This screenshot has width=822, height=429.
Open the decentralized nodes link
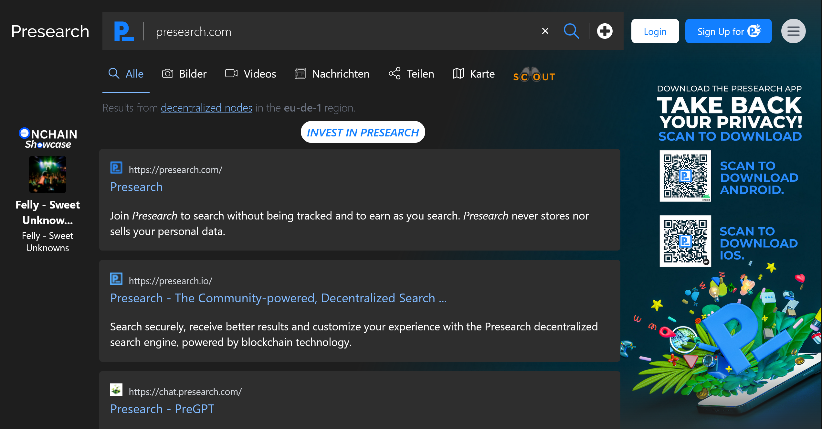(x=206, y=108)
